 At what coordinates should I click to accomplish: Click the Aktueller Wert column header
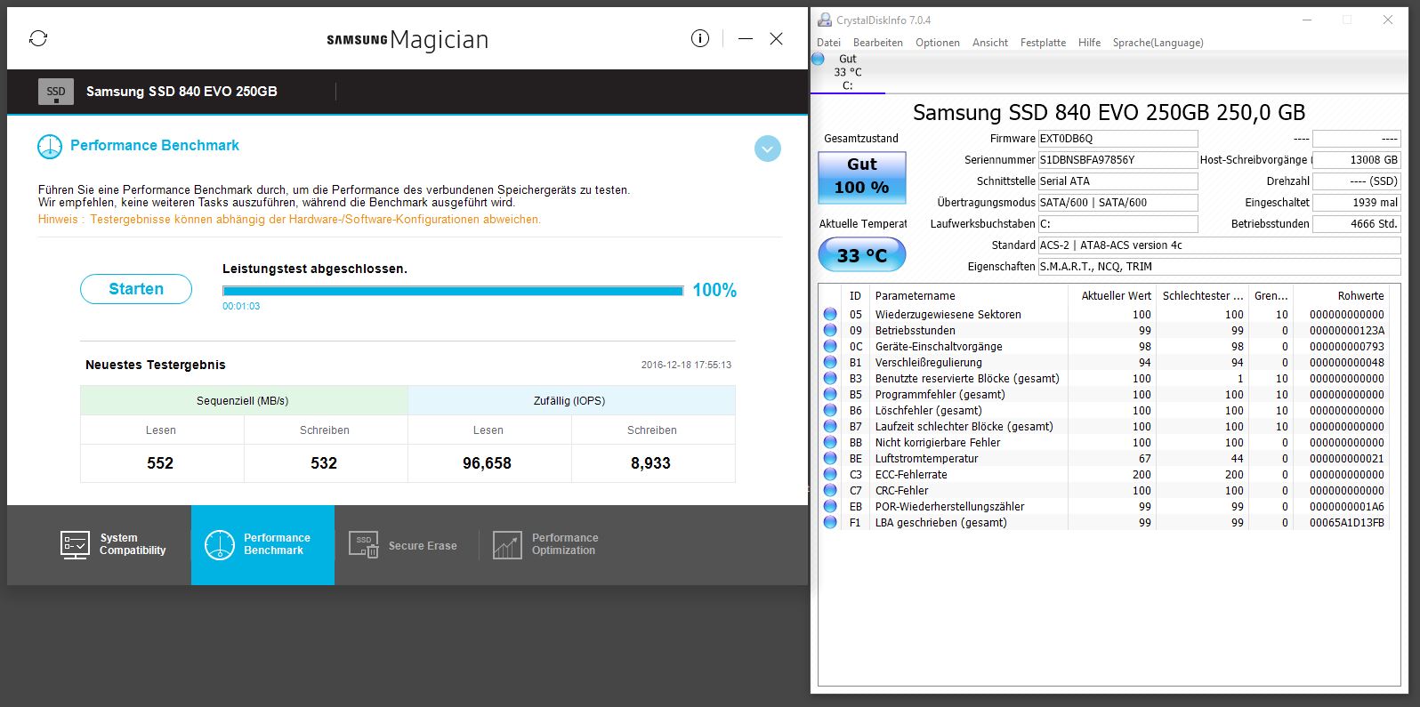[x=1112, y=296]
